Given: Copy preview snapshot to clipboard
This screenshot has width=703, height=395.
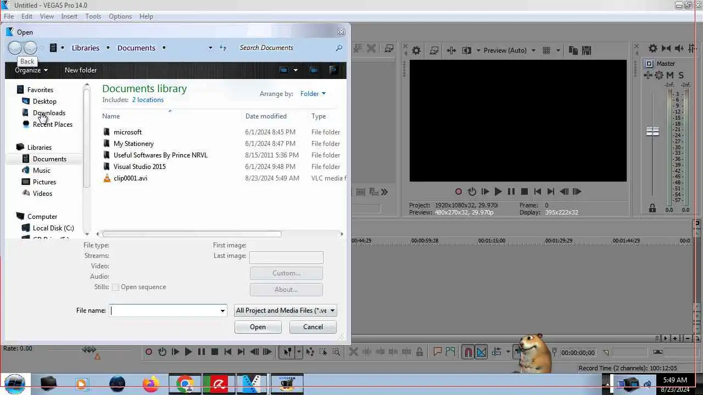Looking at the screenshot, I should point(573,50).
